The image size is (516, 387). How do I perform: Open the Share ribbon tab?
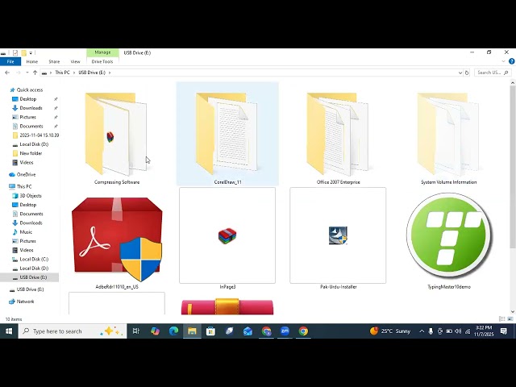[54, 61]
